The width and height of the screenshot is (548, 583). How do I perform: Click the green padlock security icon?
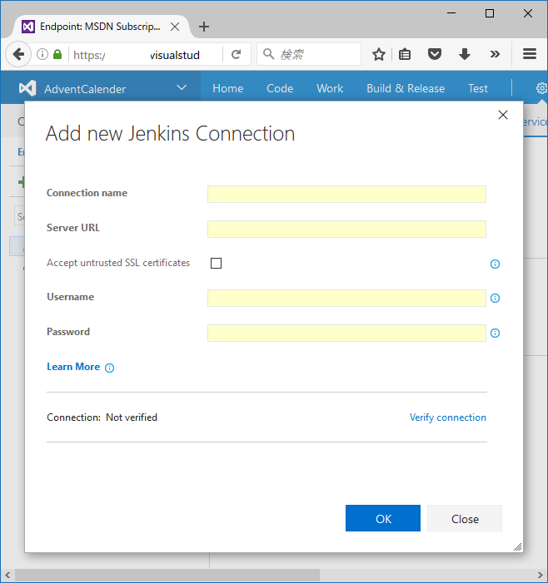pos(57,54)
